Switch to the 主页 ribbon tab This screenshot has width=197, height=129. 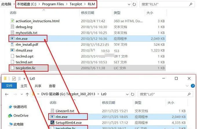click(x=24, y=86)
